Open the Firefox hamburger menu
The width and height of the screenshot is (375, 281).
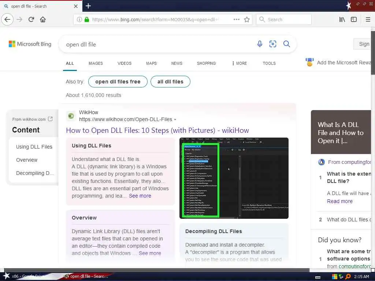[368, 19]
